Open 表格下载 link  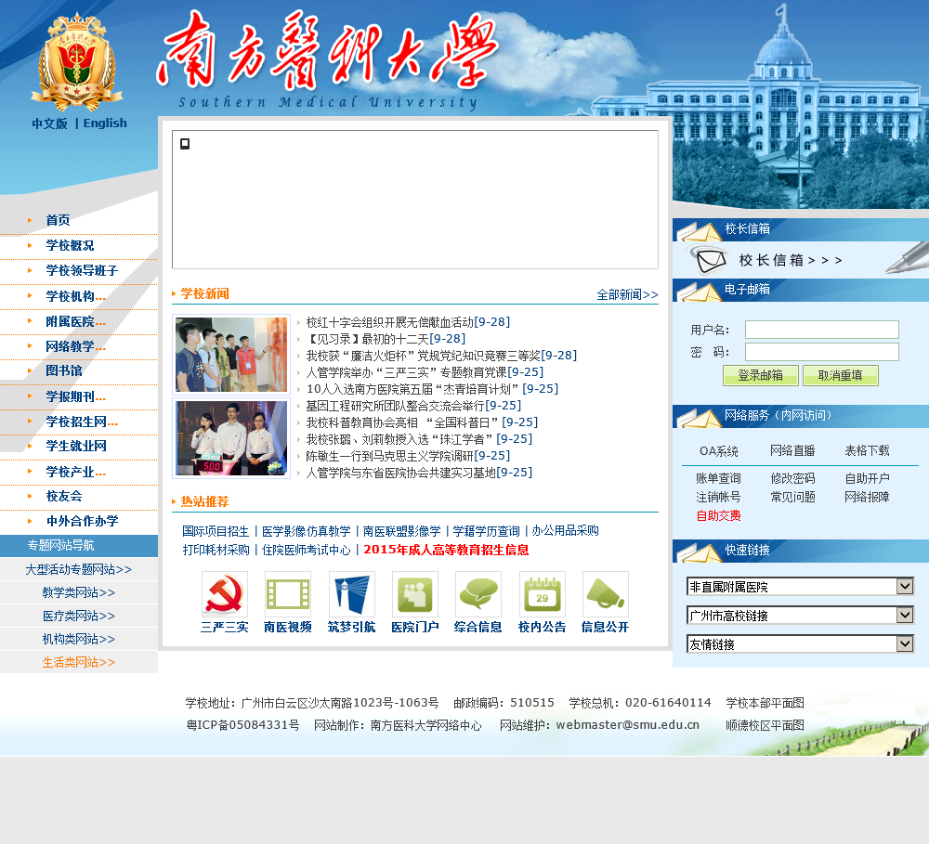(867, 450)
